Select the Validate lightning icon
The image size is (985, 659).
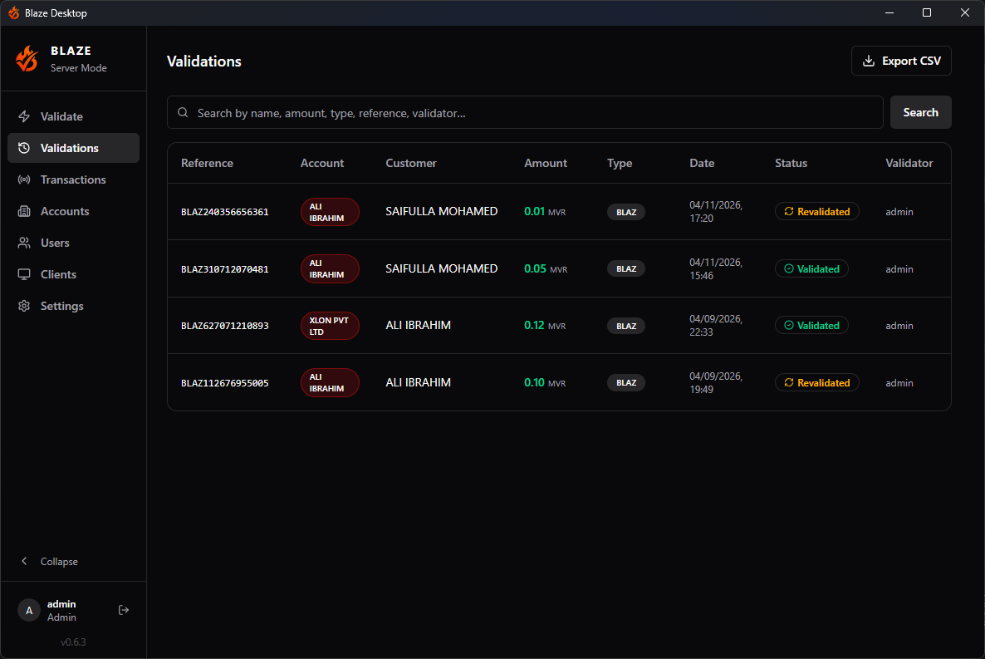(24, 116)
